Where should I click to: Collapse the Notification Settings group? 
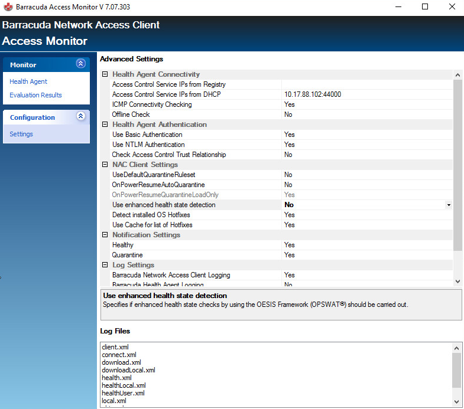105,235
